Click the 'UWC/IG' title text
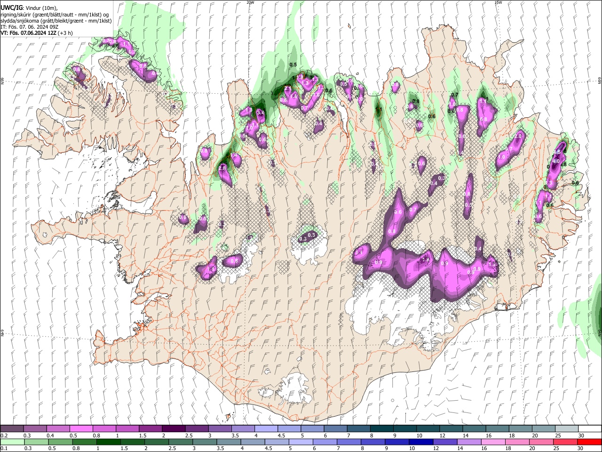This screenshot has height=452, width=602. pyautogui.click(x=11, y=8)
